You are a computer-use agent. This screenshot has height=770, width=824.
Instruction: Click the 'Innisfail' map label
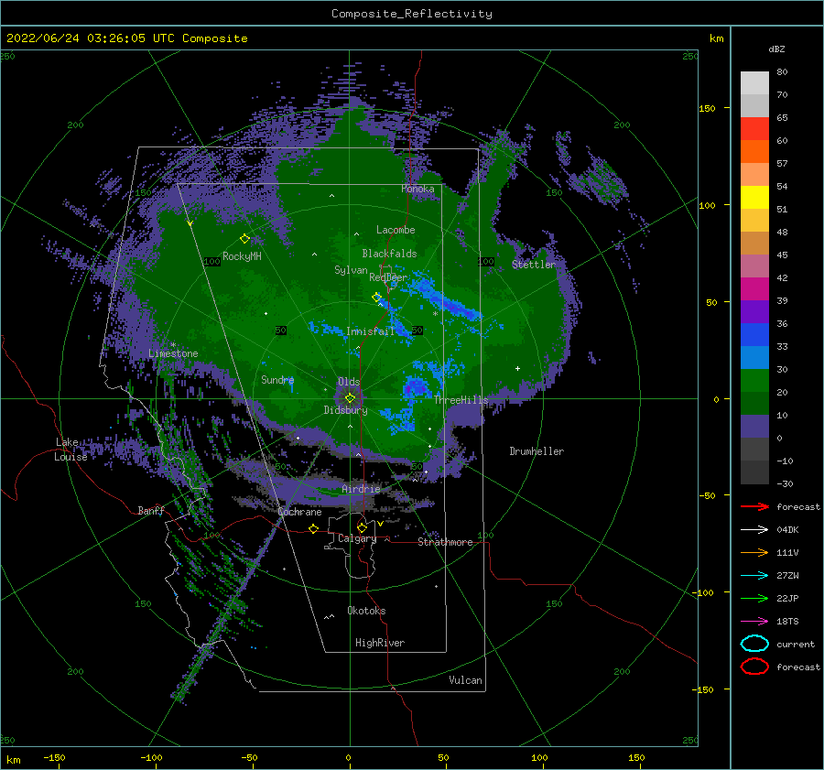point(370,331)
